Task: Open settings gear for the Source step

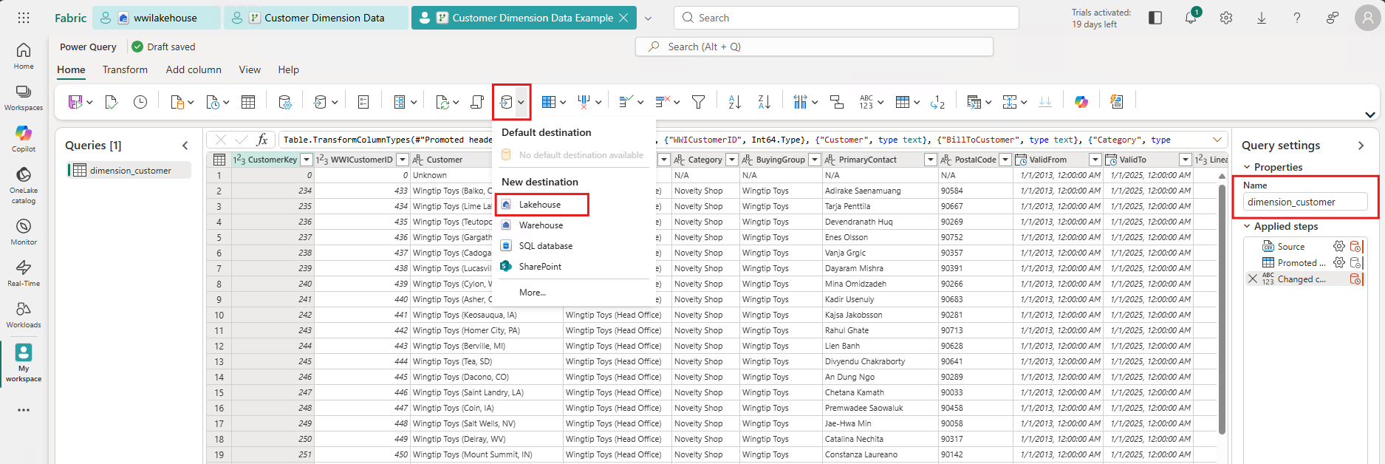Action: [x=1338, y=247]
